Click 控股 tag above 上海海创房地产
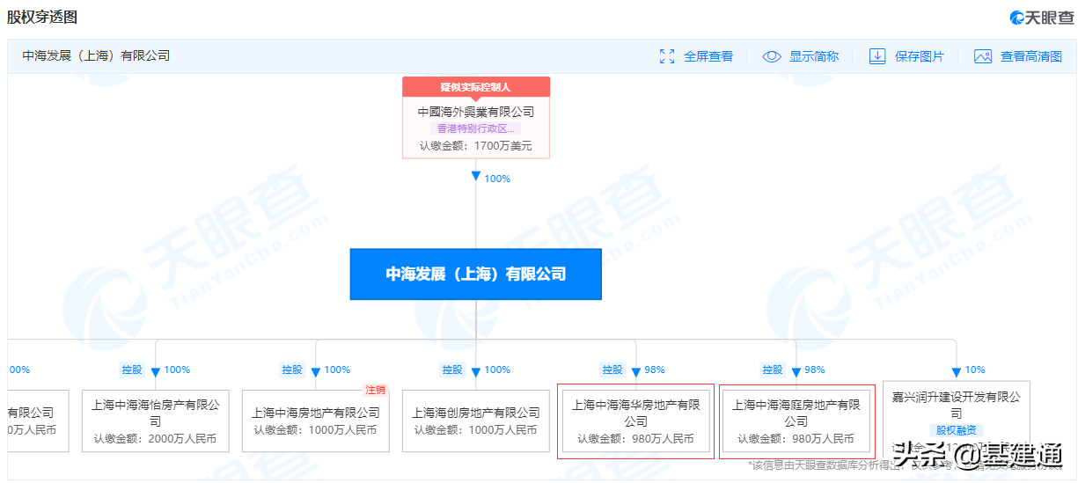This screenshot has width=1078, height=483. tap(452, 370)
